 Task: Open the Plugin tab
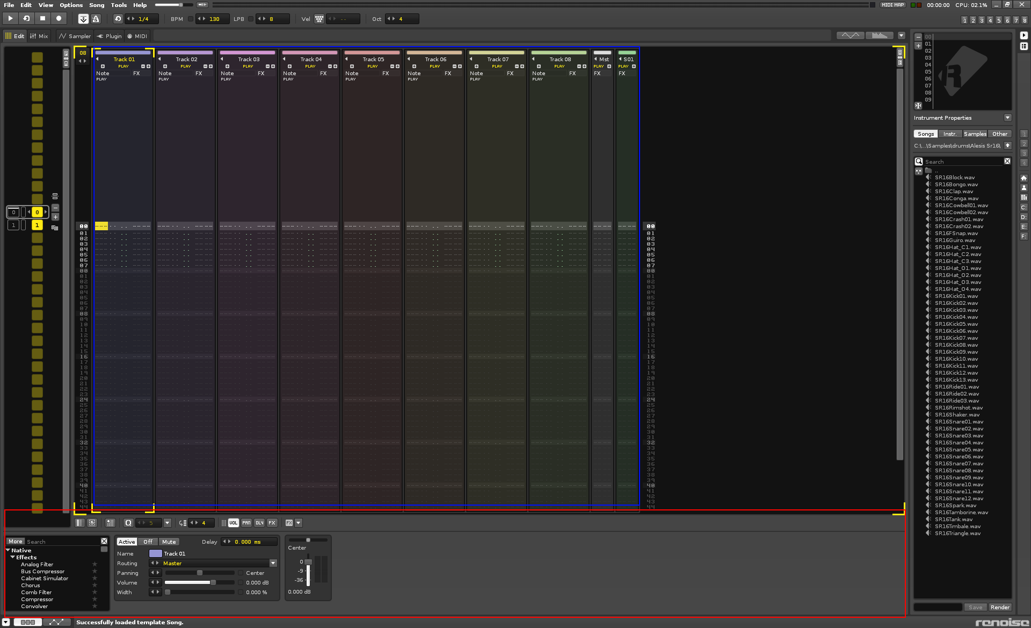tap(110, 36)
